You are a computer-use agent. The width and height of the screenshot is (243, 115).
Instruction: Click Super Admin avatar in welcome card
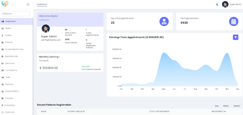(46, 28)
